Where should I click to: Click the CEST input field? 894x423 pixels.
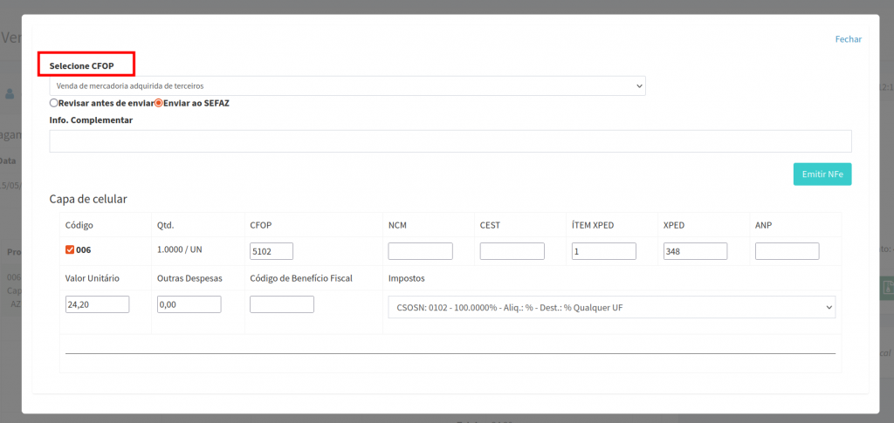[512, 251]
